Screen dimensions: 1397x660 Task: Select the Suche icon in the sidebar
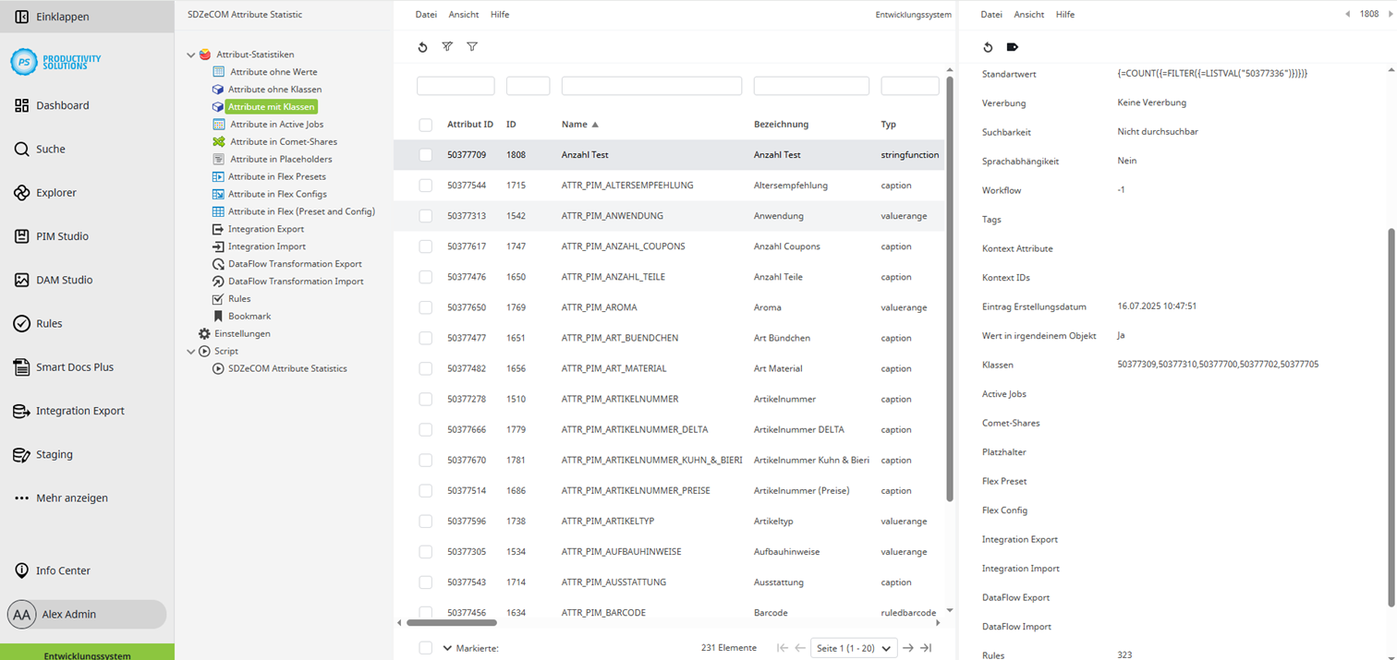coord(22,149)
